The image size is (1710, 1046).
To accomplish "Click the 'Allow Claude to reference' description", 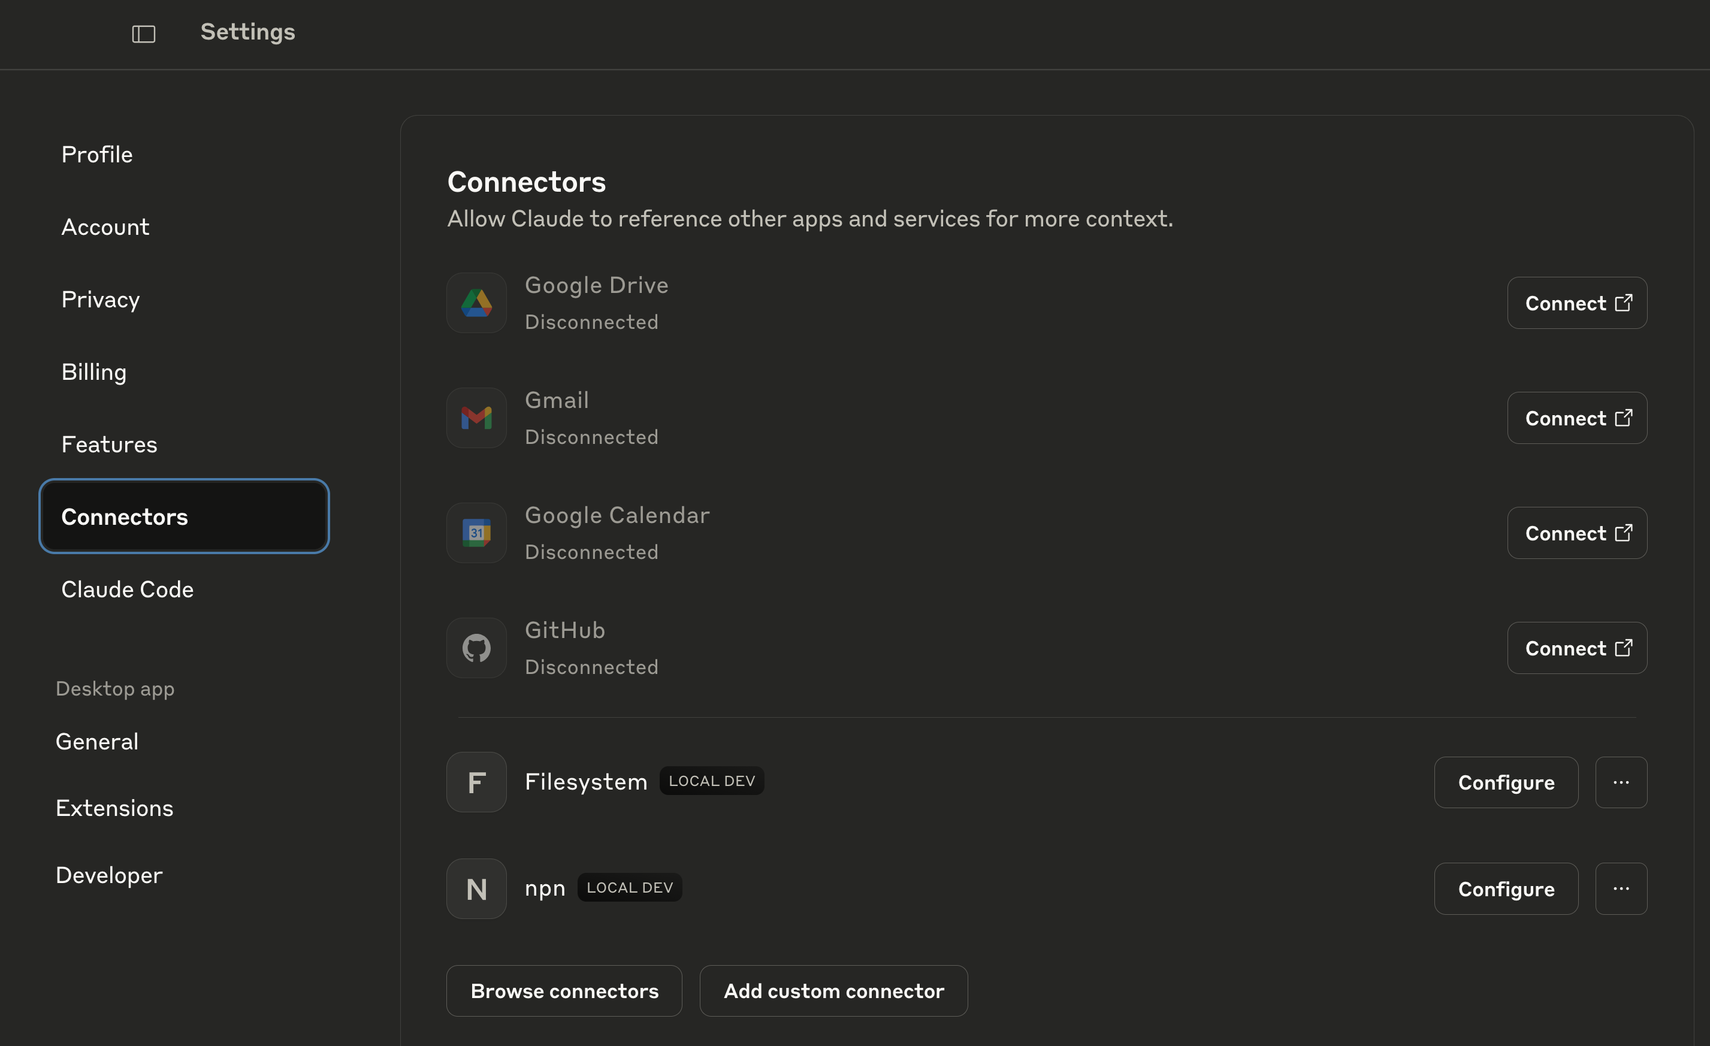I will point(810,219).
